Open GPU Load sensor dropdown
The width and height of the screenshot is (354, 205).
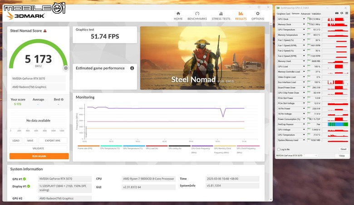[x=304, y=67]
